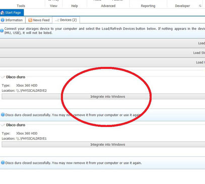Select the first Xbox 360 HDD type text
The image size is (205, 184).
point(27,85)
